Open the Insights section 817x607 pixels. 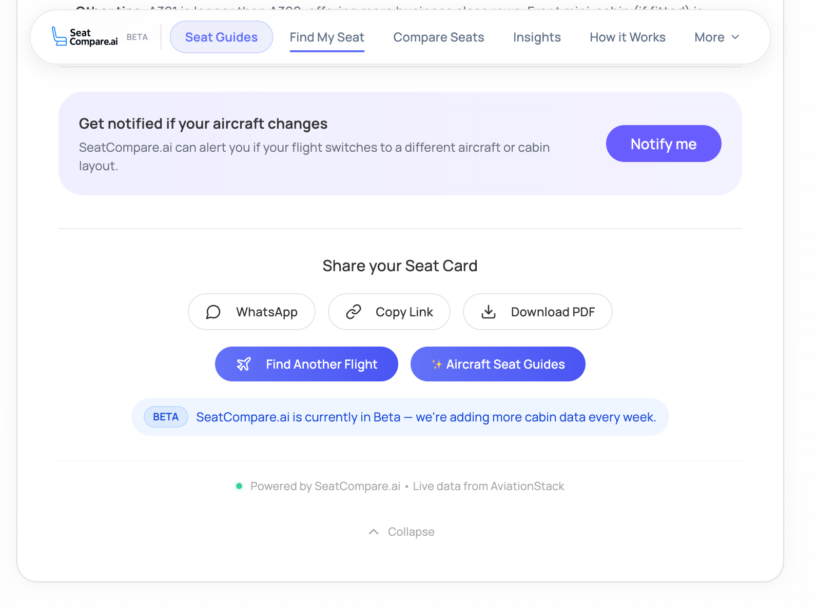pyautogui.click(x=537, y=37)
